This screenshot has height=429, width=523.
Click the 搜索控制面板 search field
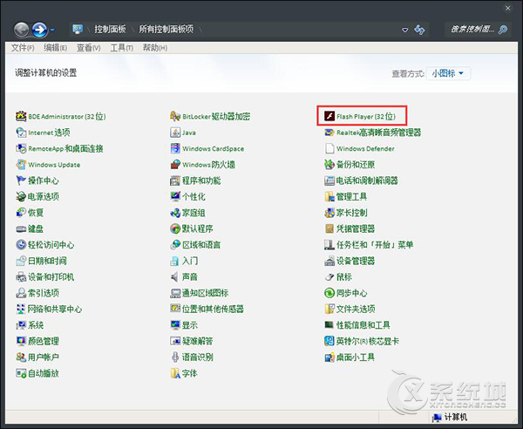pyautogui.click(x=472, y=30)
